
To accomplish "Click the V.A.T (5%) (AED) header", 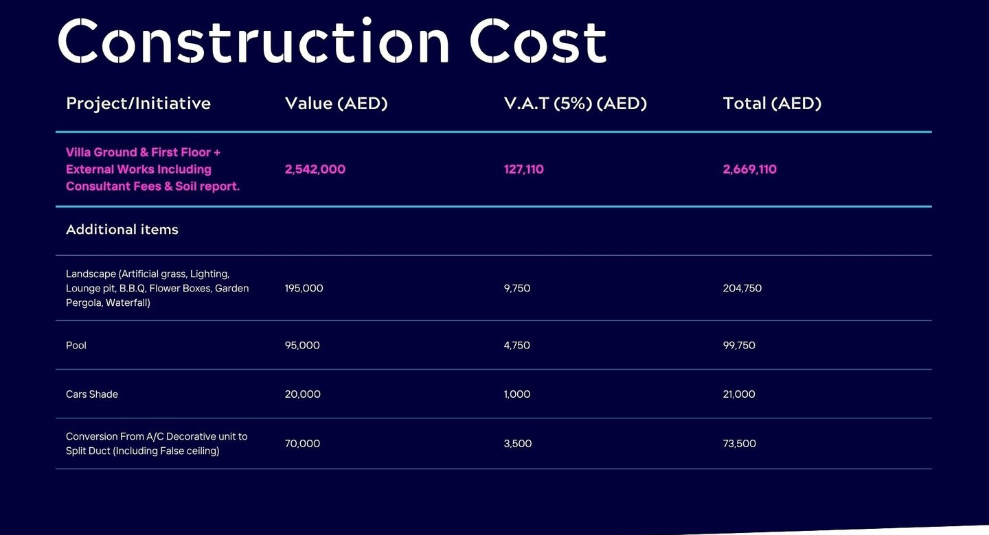I will (576, 104).
